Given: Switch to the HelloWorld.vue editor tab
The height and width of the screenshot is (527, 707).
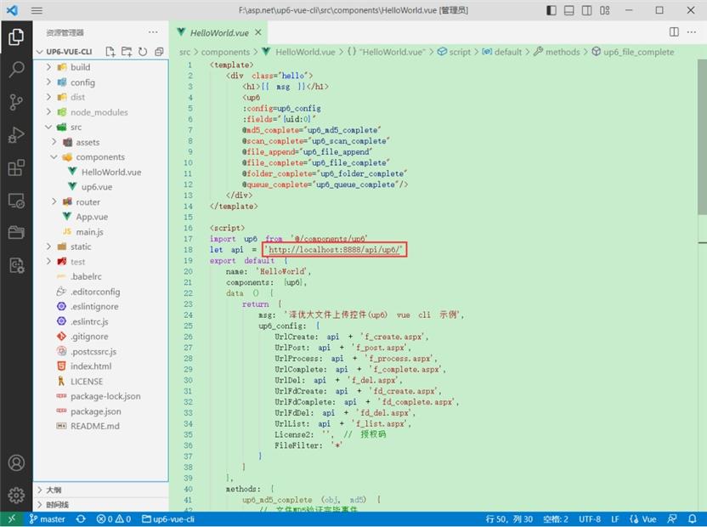Looking at the screenshot, I should coord(219,31).
